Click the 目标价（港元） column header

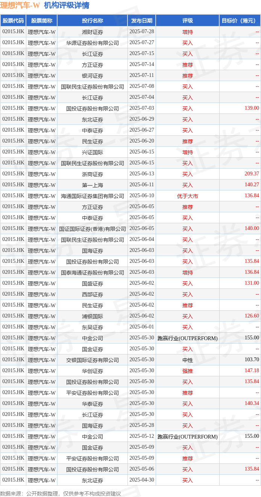click(x=240, y=21)
